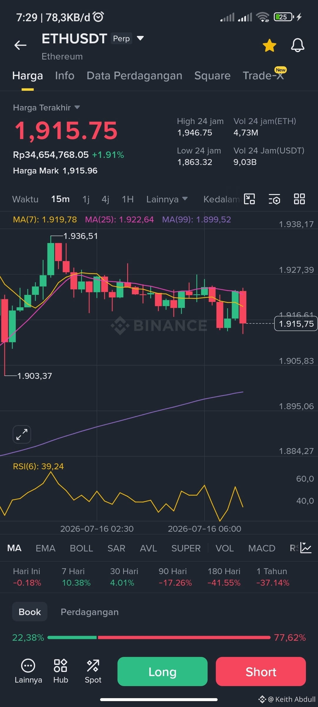Open the Data Perdagangan tab
This screenshot has height=707, width=318.
(x=135, y=76)
